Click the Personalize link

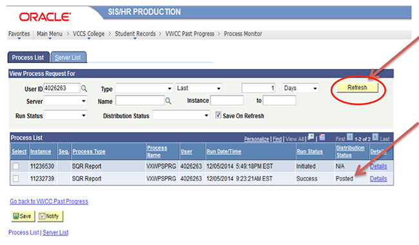(257, 139)
